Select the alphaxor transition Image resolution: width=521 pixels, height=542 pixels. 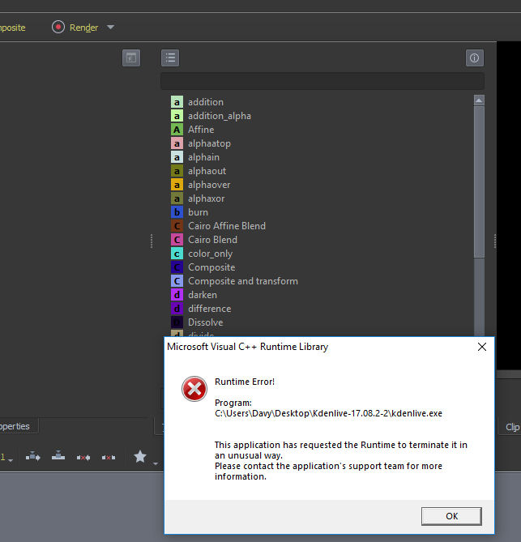(198, 198)
